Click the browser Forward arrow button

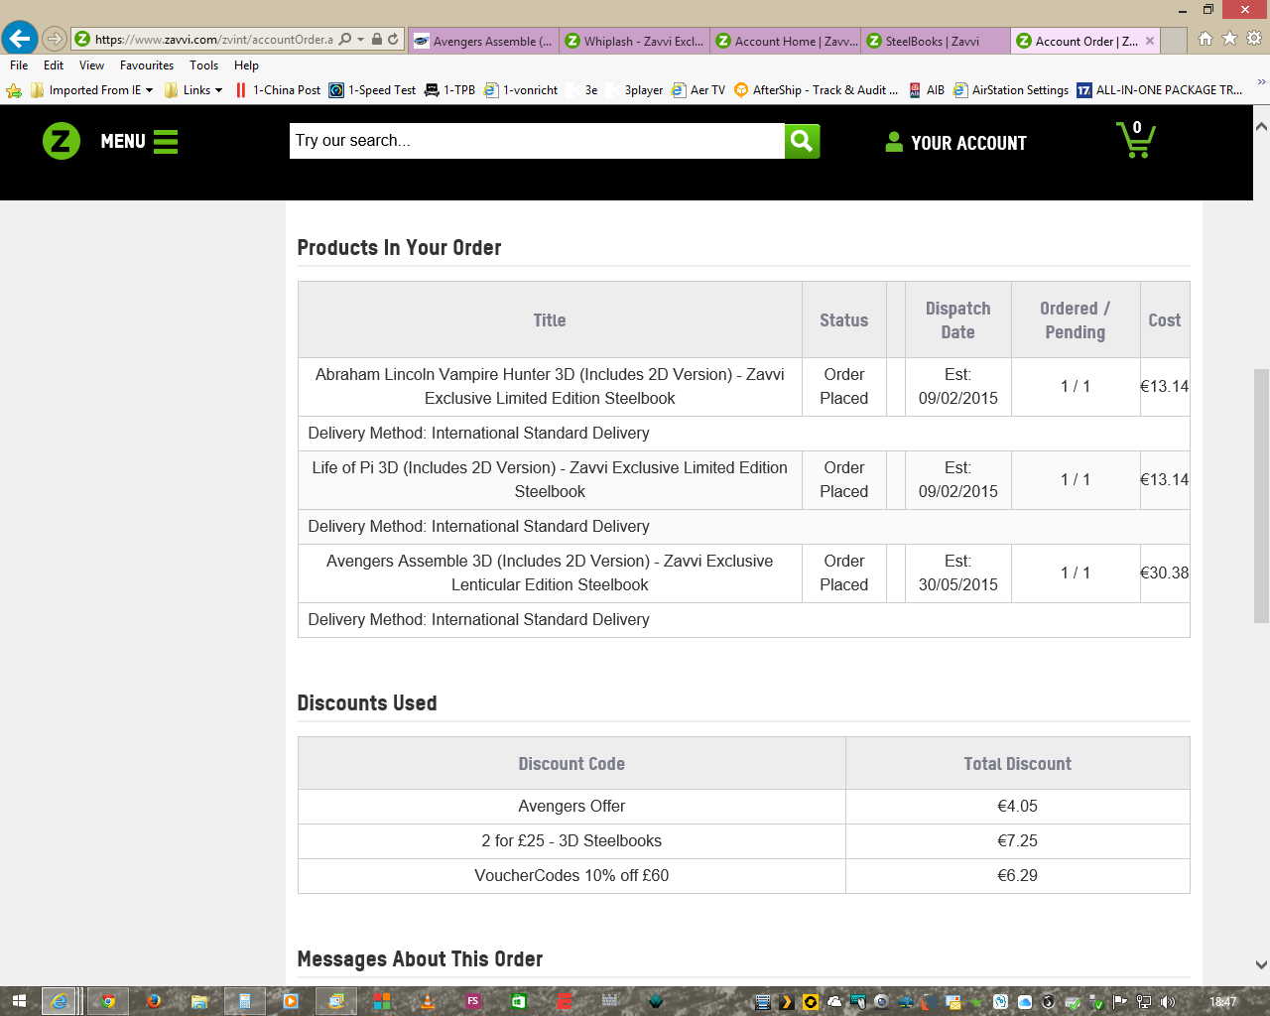tap(55, 40)
